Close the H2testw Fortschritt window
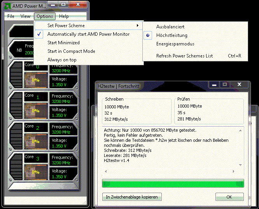This screenshot has height=209, width=259. click(x=239, y=85)
